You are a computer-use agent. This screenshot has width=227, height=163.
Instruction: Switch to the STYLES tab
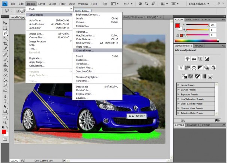(x=206, y=20)
